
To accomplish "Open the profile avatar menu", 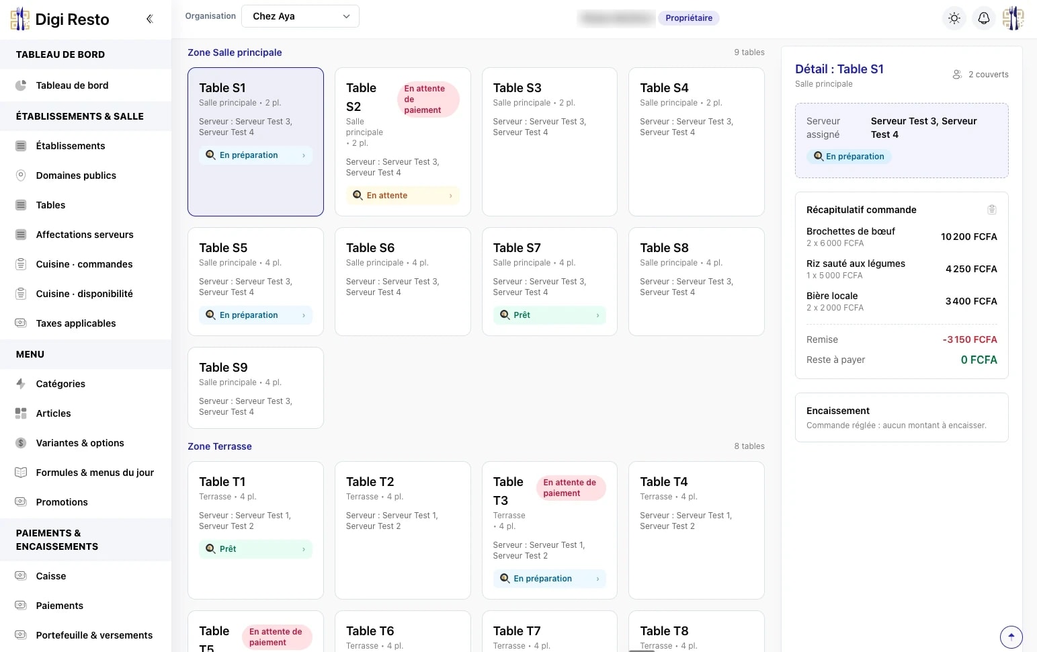I will [x=1013, y=18].
